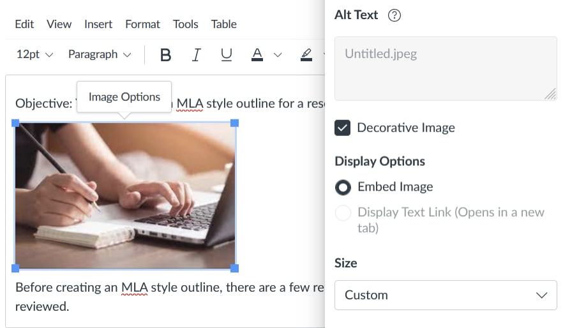Click the Image Options button
The width and height of the screenshot is (563, 328).
pos(124,97)
